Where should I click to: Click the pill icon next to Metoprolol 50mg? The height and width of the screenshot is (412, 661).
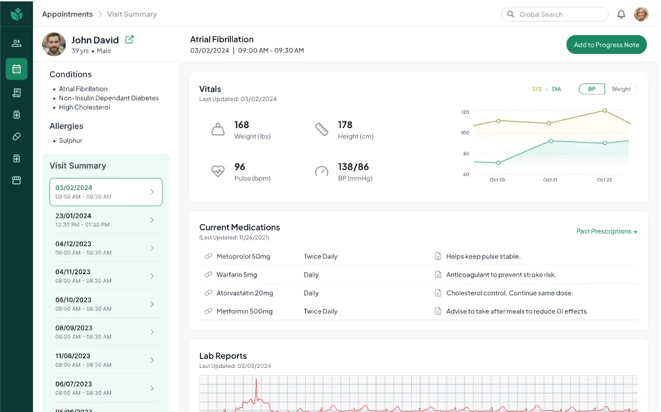click(208, 256)
